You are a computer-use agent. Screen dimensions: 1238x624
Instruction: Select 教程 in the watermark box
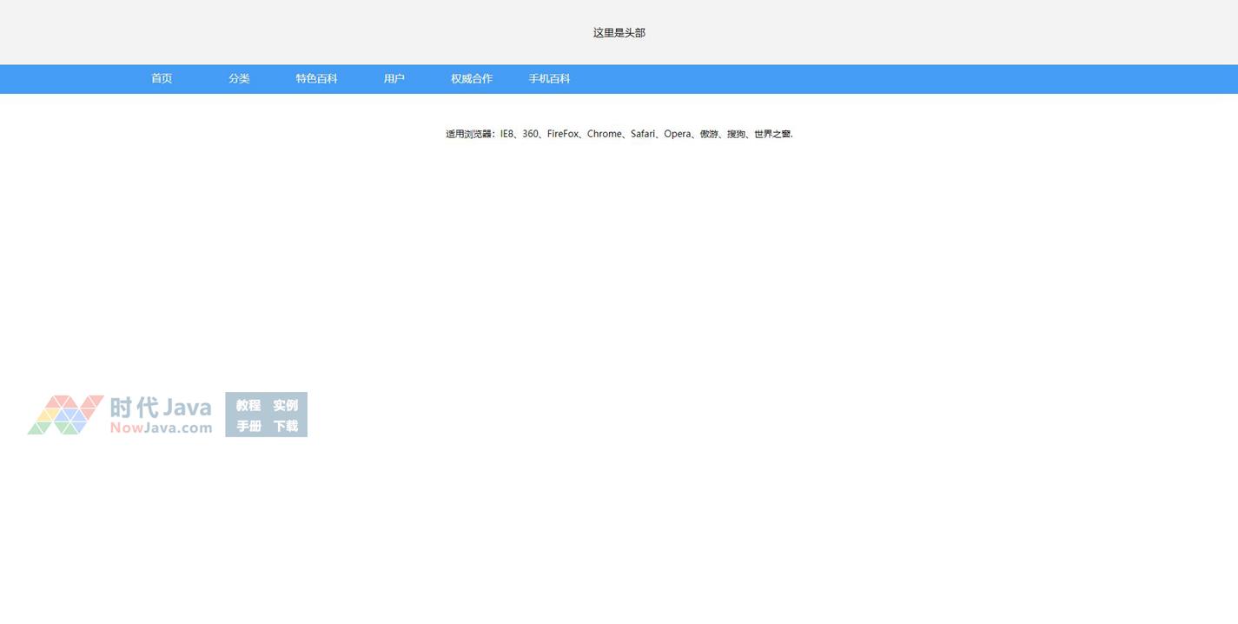248,405
